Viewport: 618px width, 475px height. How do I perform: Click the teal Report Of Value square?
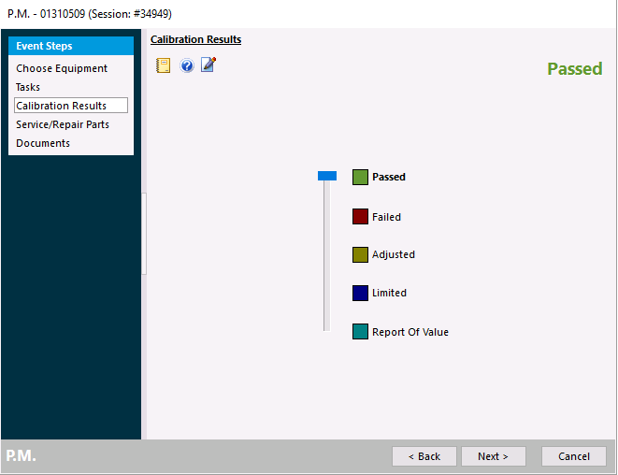tap(360, 332)
